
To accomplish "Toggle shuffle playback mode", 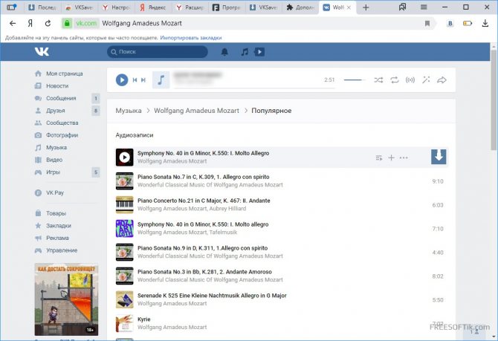I will coord(378,80).
